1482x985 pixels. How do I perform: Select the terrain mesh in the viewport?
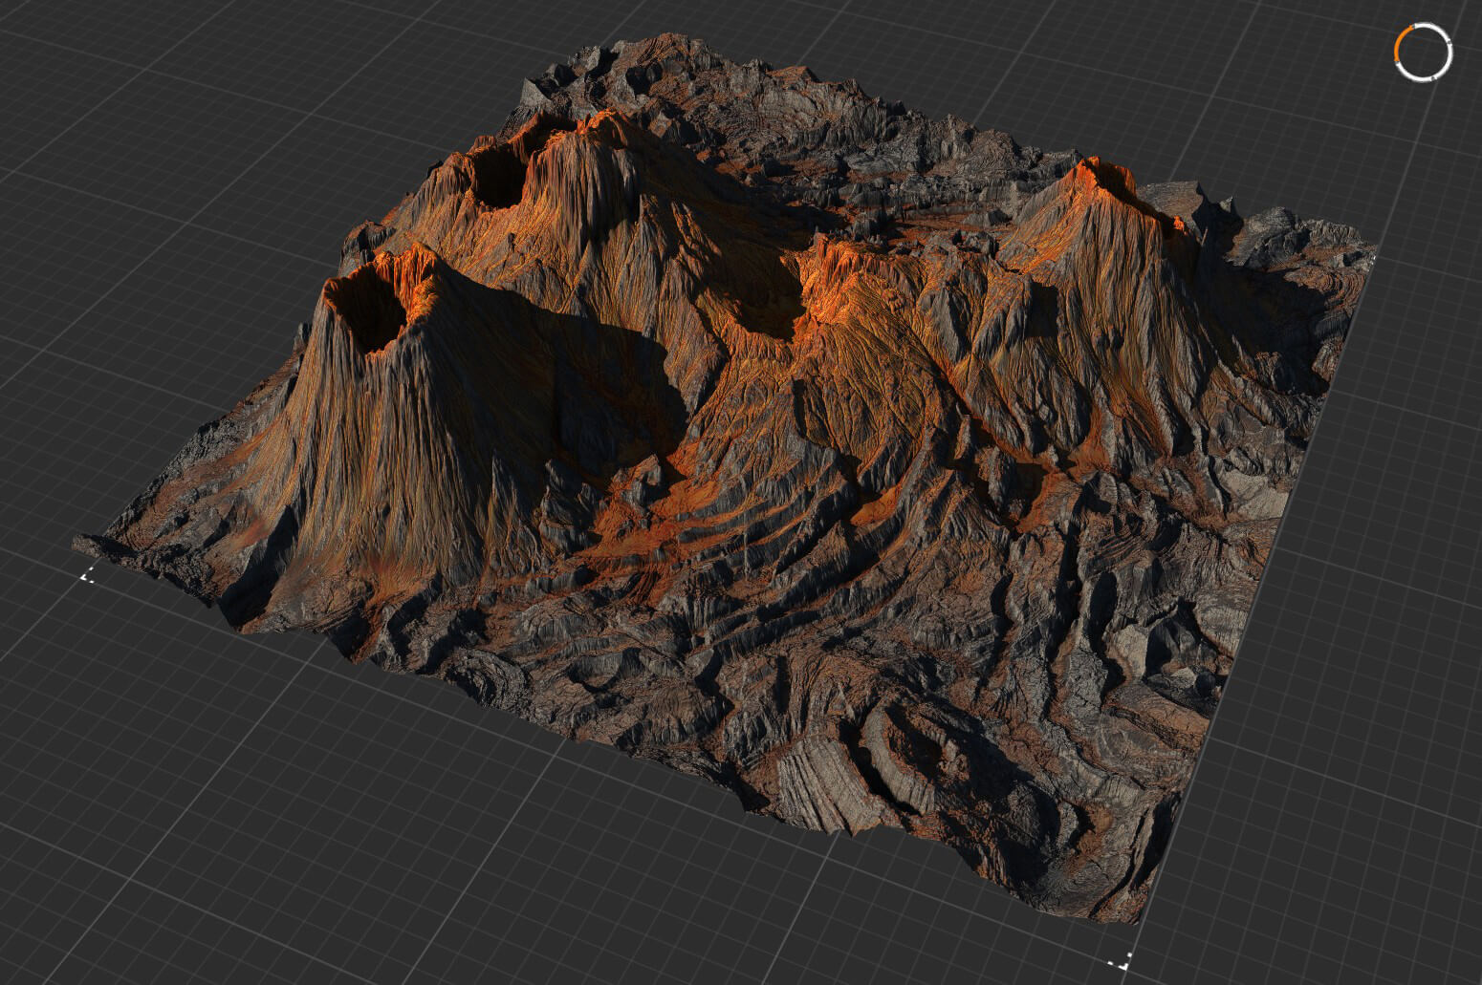tap(717, 478)
